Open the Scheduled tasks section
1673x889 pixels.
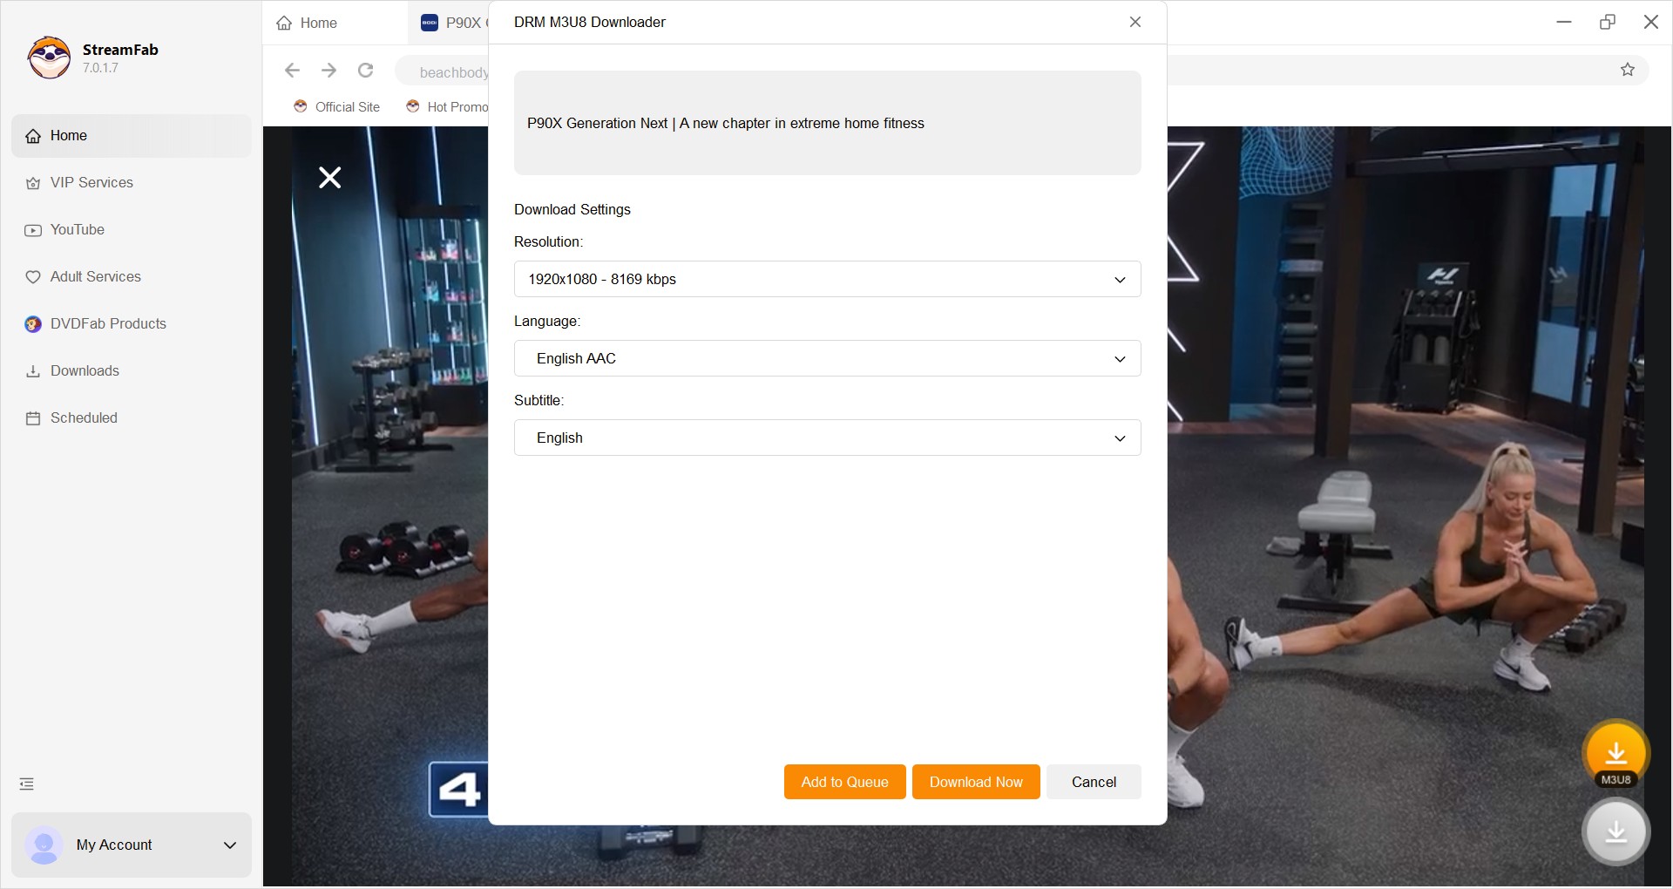[x=83, y=417]
